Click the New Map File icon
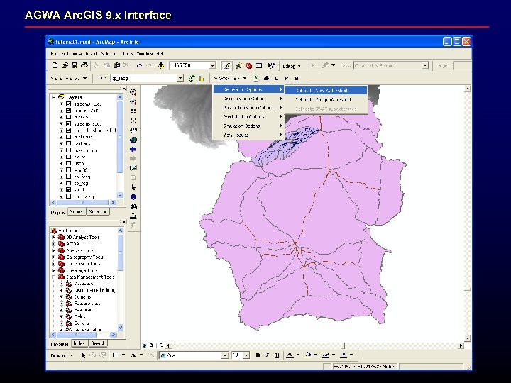The image size is (511, 383). click(x=55, y=65)
